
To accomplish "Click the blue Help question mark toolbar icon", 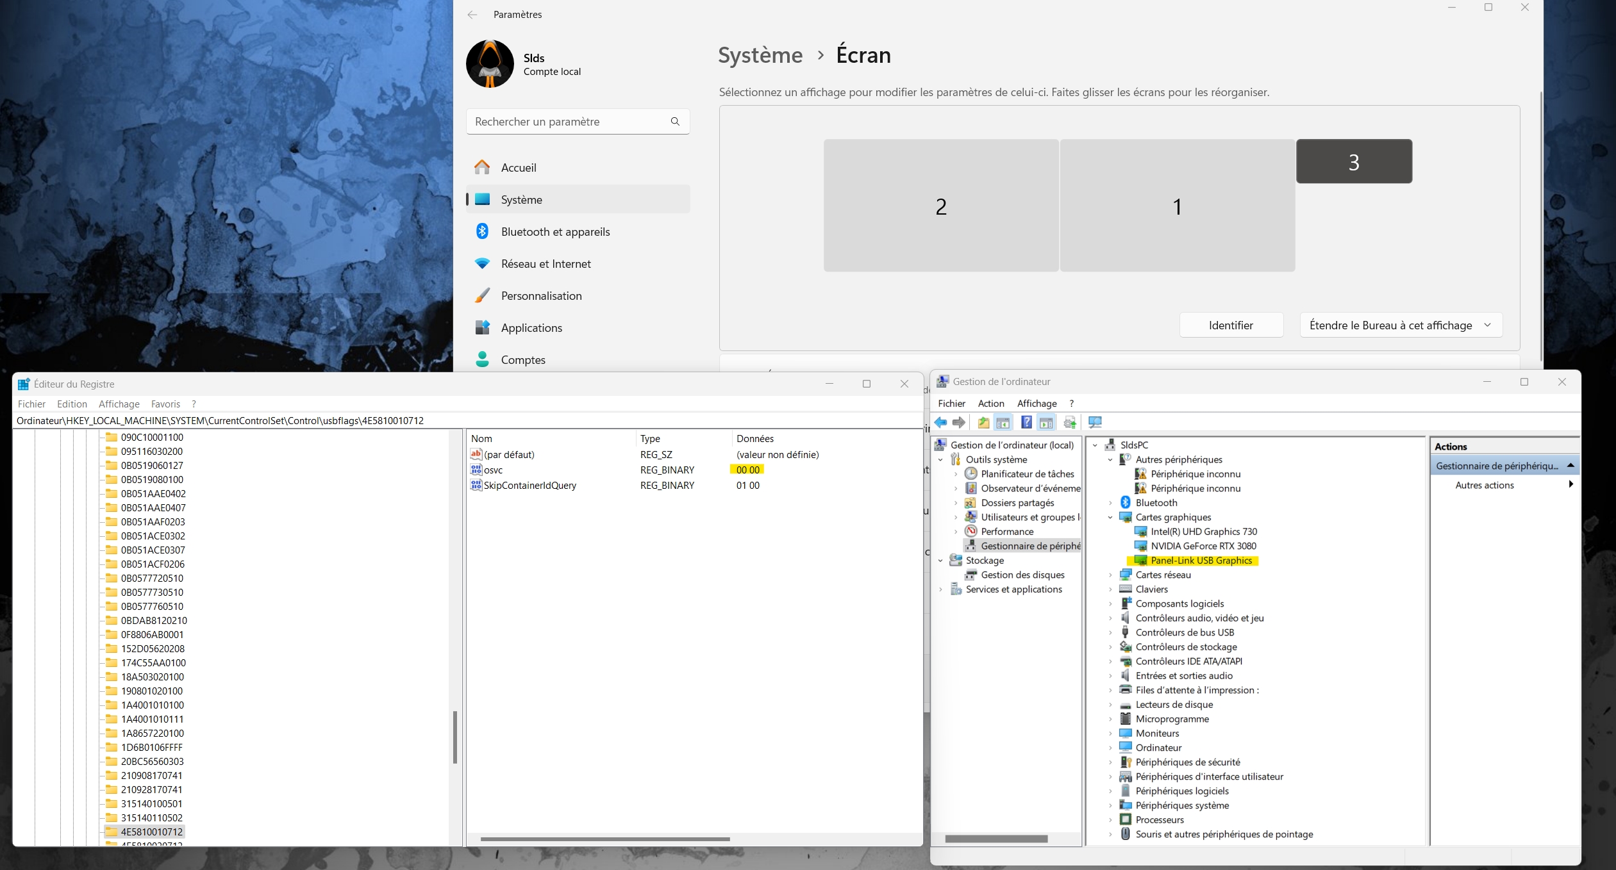I will pos(1026,422).
